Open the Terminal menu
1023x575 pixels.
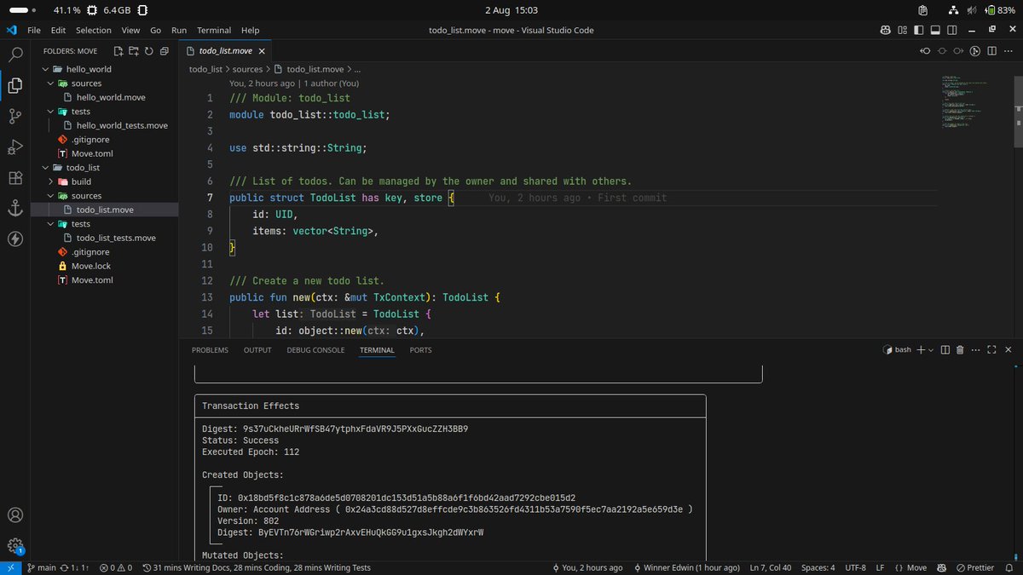(x=214, y=30)
